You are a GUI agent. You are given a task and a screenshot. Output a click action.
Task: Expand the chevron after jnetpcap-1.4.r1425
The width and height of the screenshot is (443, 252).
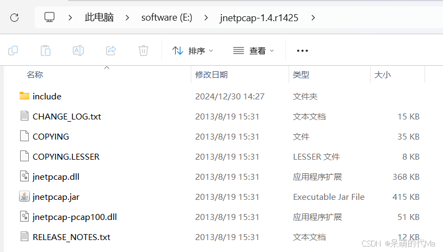point(313,18)
